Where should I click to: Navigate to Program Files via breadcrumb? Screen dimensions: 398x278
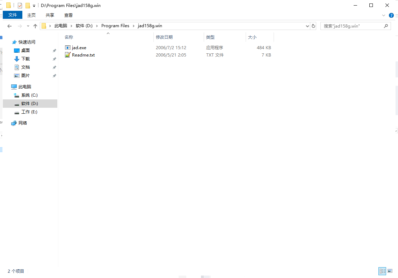pyautogui.click(x=115, y=25)
